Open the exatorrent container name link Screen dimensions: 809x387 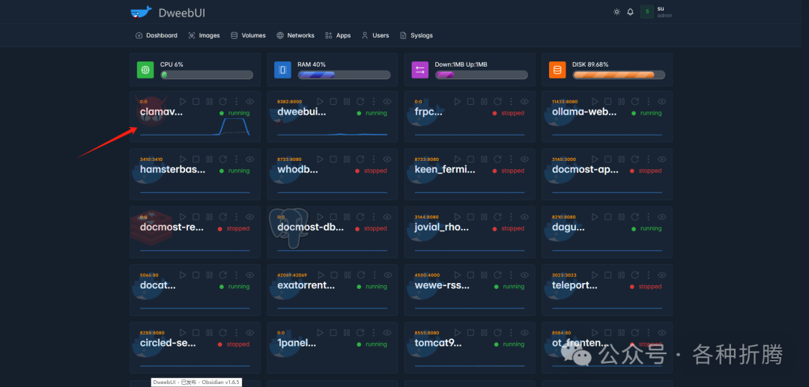tap(306, 285)
